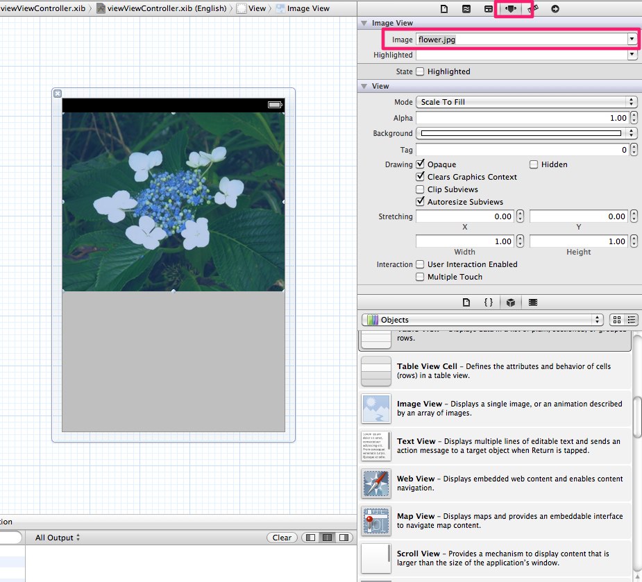Click the Stretching X value field
The image size is (642, 582).
coord(466,216)
